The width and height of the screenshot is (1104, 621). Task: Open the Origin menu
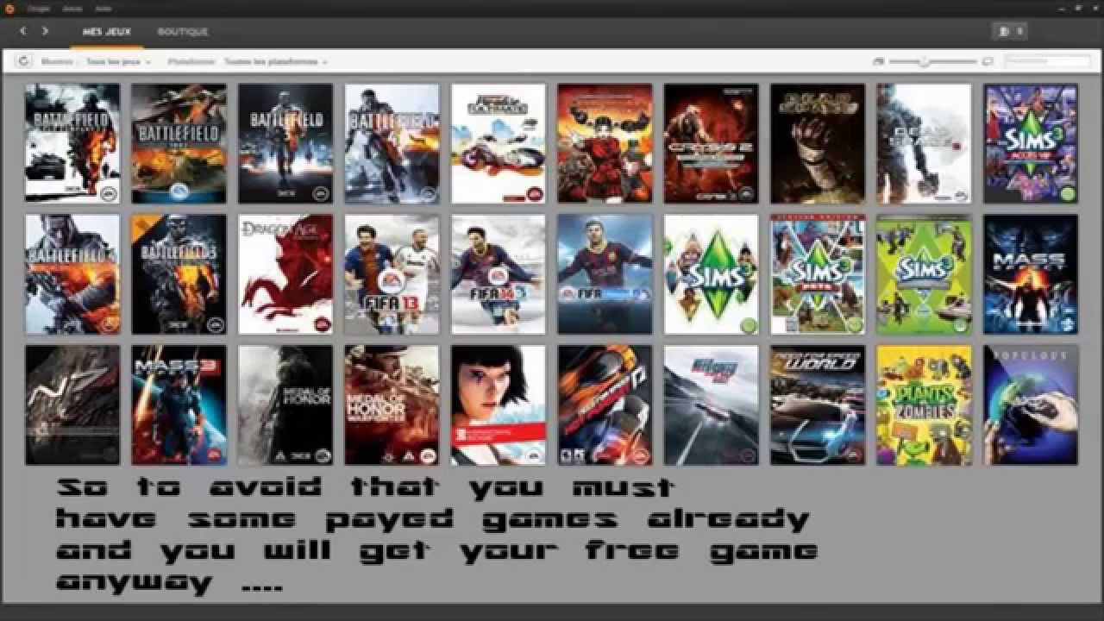click(38, 8)
